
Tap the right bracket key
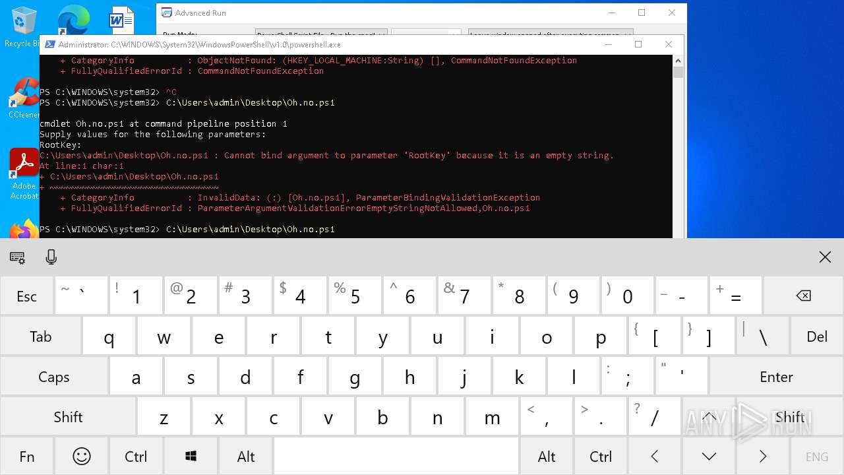[709, 336]
